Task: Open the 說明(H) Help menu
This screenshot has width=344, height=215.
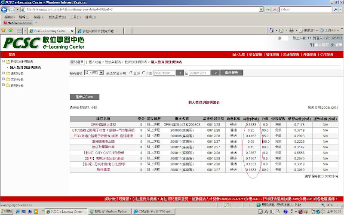Action: click(90, 17)
